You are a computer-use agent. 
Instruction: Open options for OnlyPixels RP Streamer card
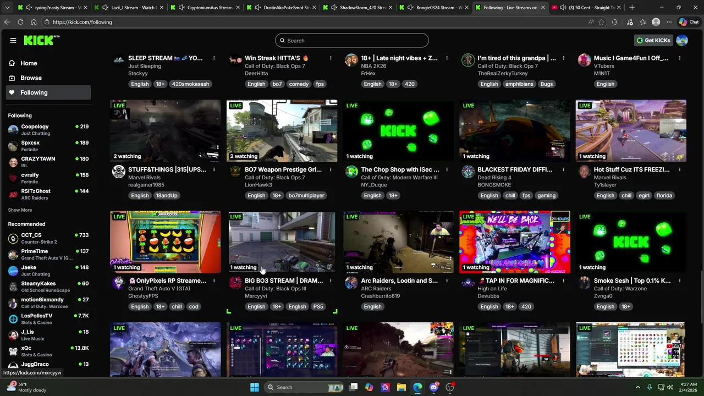coord(214,281)
